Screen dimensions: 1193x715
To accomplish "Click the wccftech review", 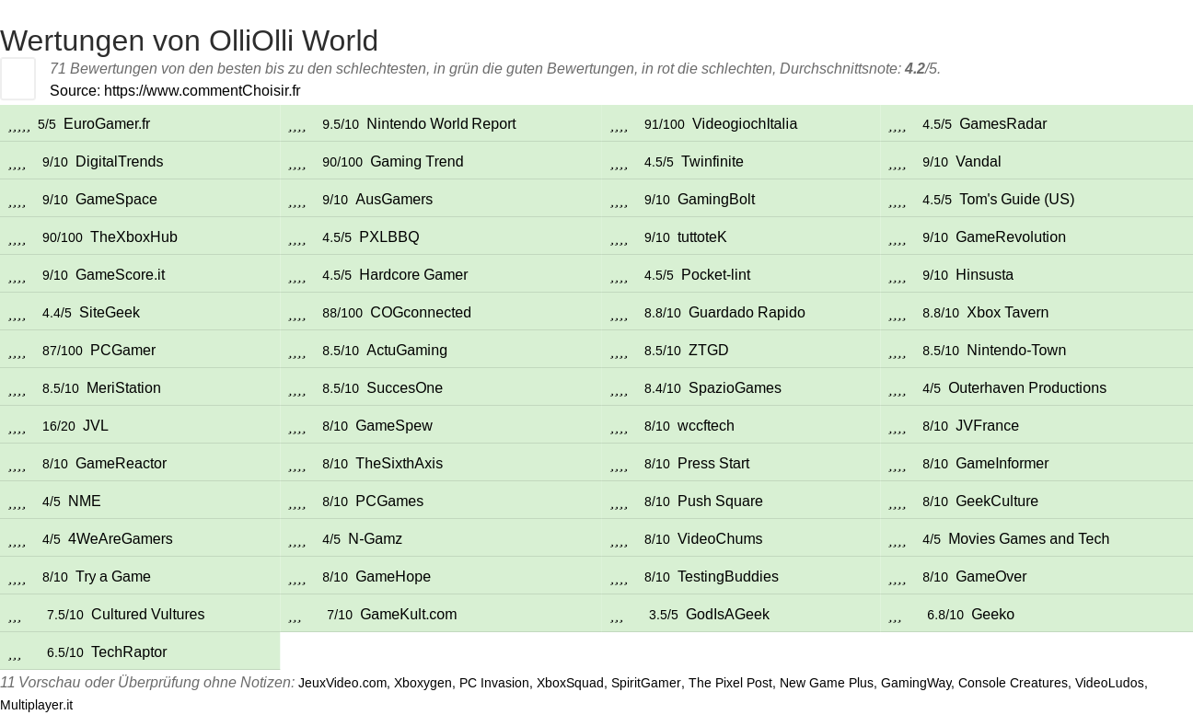I will pyautogui.click(x=705, y=426).
